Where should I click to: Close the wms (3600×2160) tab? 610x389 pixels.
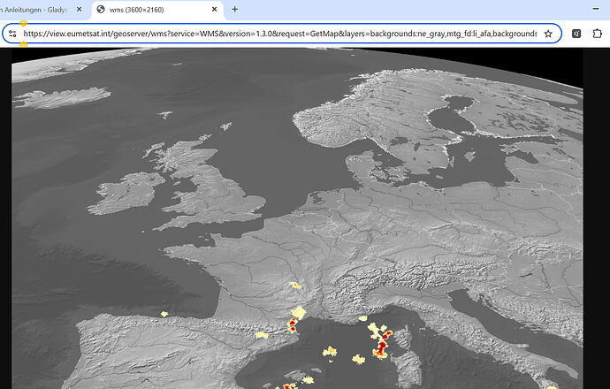click(214, 10)
